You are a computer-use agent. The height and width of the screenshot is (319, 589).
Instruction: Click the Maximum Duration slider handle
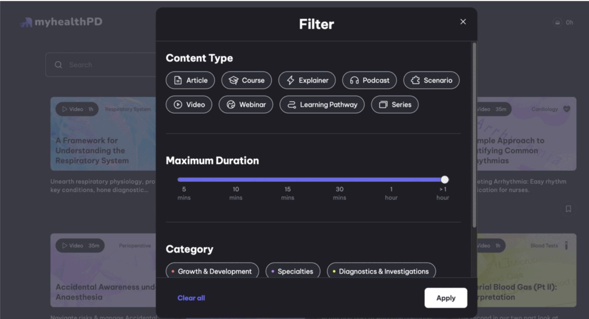coord(445,180)
